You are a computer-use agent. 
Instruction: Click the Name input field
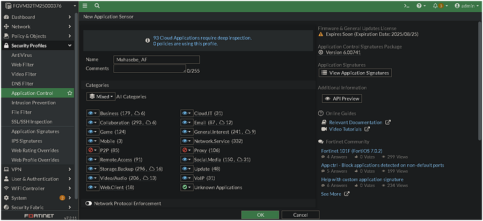click(157, 59)
